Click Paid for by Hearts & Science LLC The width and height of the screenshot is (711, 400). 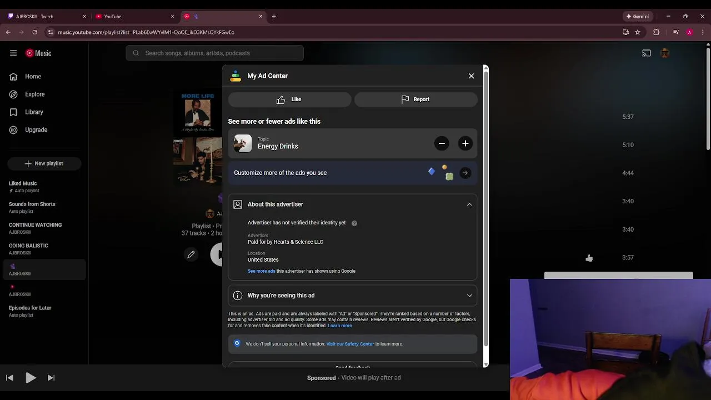point(285,242)
